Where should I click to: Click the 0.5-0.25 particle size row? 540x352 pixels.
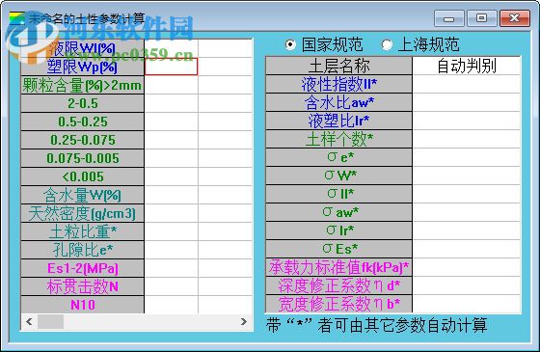click(82, 122)
